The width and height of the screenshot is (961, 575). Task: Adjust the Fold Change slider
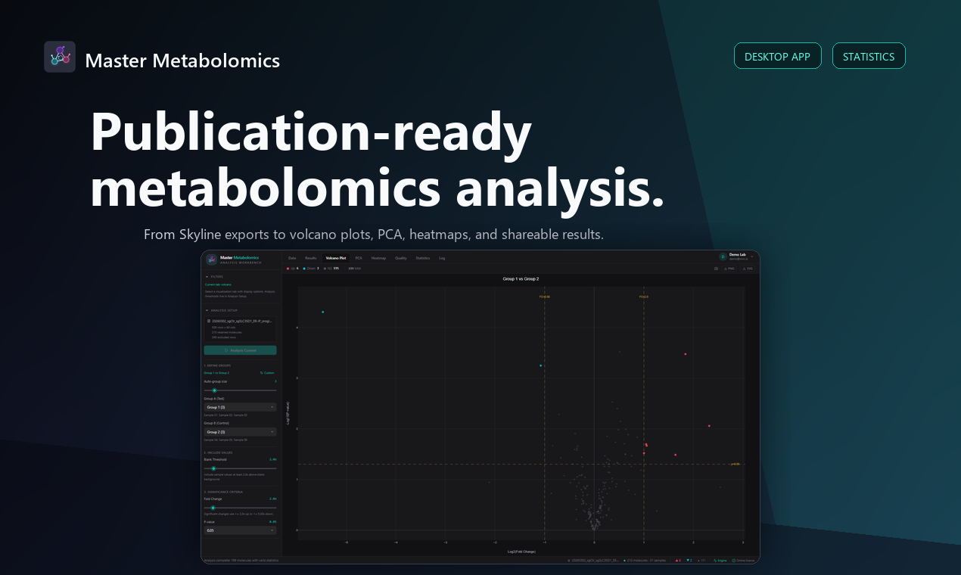tap(240, 508)
